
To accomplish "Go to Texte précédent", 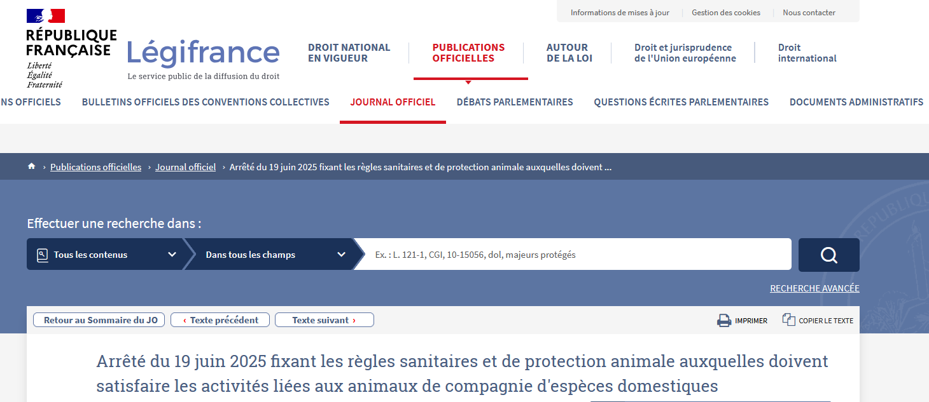I will coord(220,320).
